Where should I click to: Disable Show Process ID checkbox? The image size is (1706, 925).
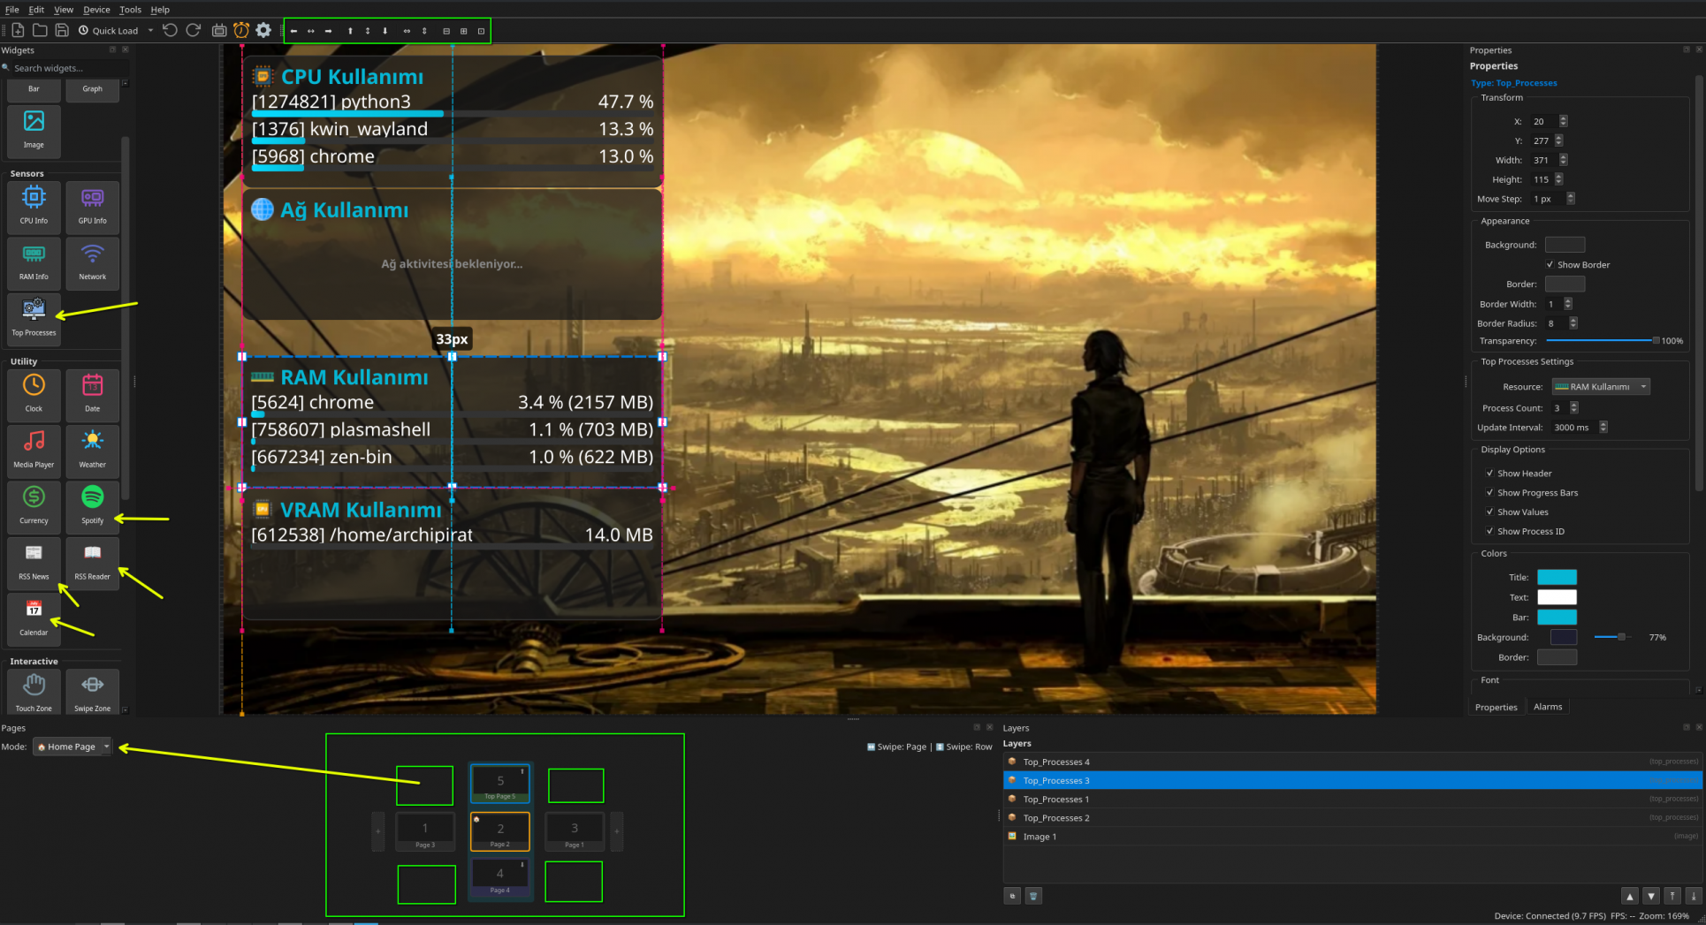point(1489,532)
